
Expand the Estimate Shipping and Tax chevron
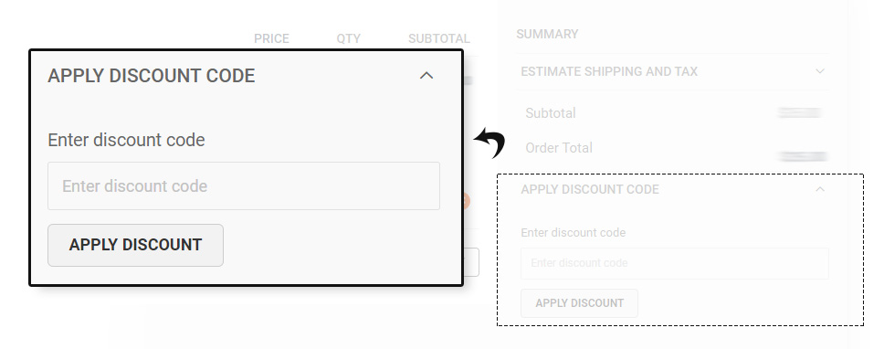[820, 71]
